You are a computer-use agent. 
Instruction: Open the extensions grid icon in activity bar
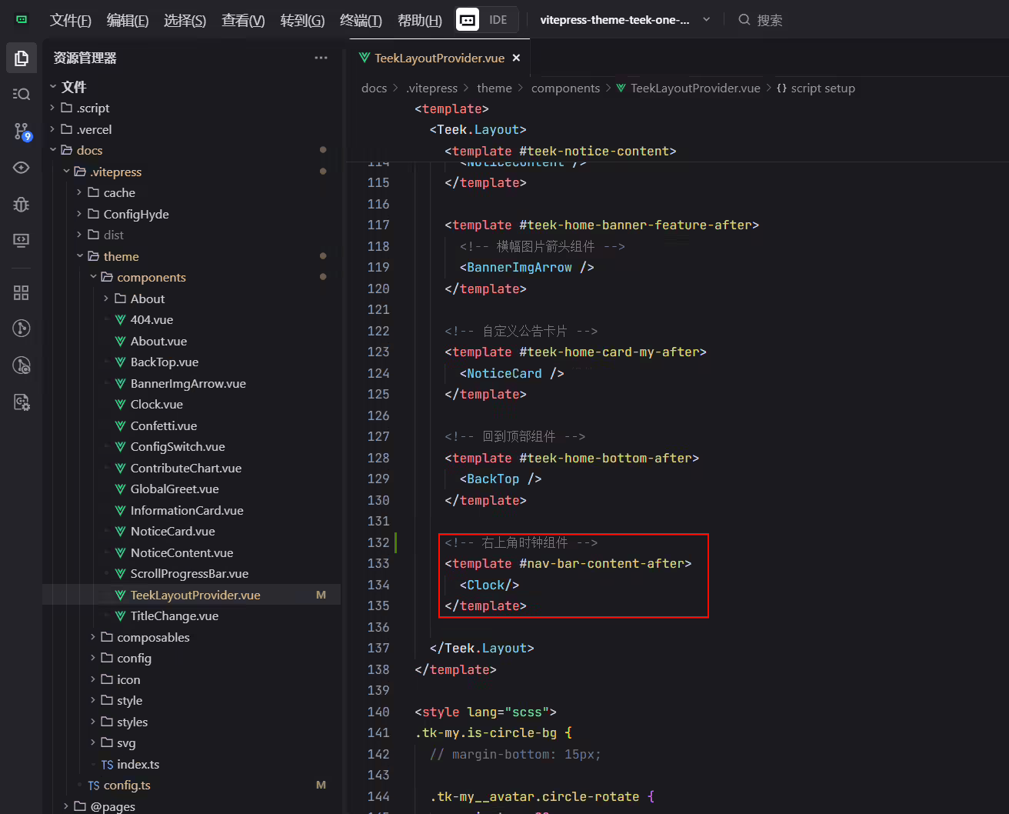[22, 292]
